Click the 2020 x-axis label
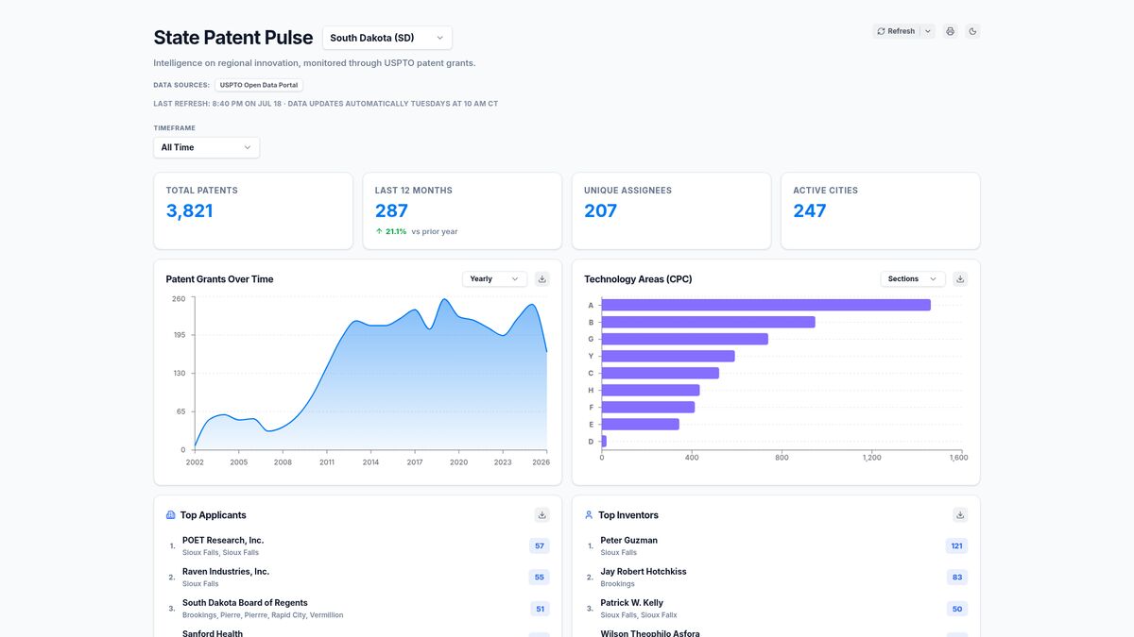This screenshot has width=1134, height=637. tap(458, 462)
